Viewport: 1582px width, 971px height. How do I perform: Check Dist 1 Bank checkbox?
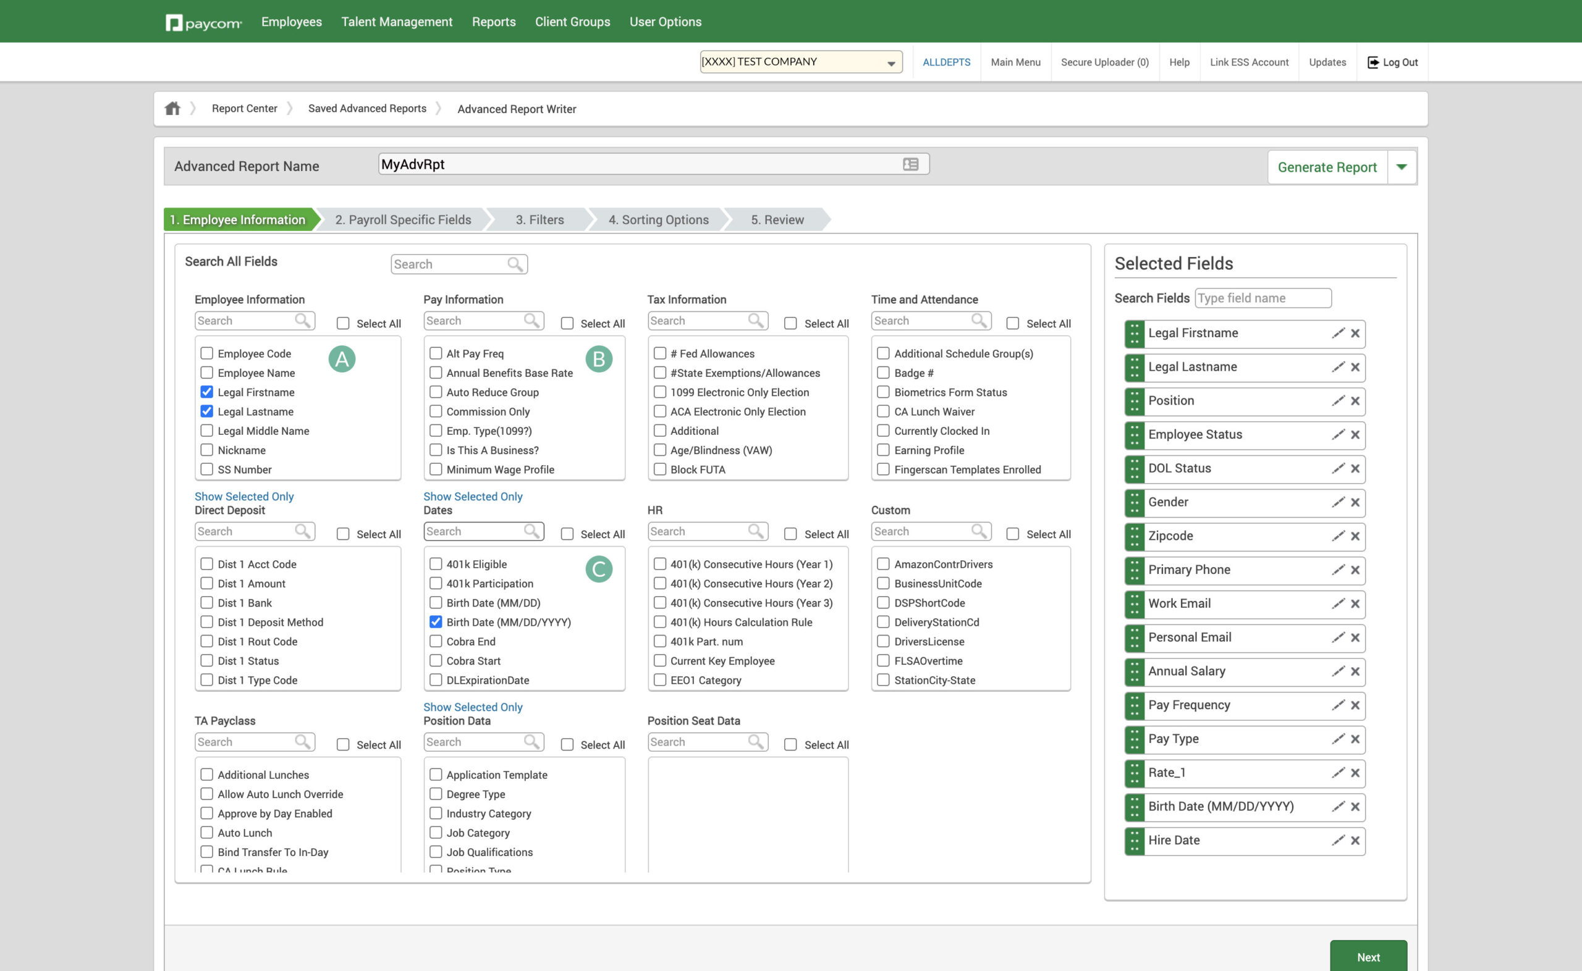click(207, 602)
